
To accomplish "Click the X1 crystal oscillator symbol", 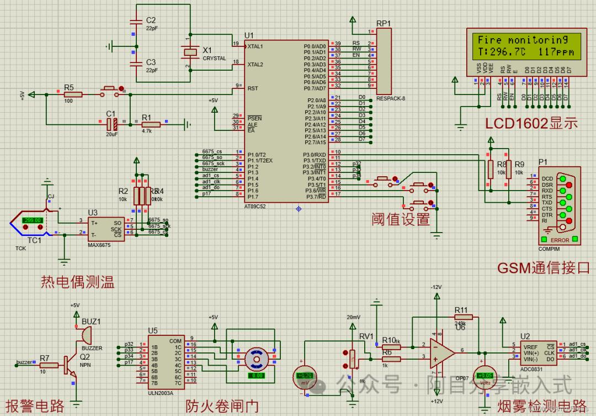I will pos(190,52).
